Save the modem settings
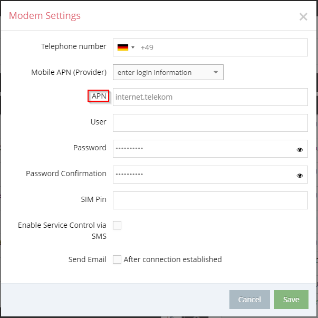Image resolution: width=318 pixels, height=318 pixels. 291,300
